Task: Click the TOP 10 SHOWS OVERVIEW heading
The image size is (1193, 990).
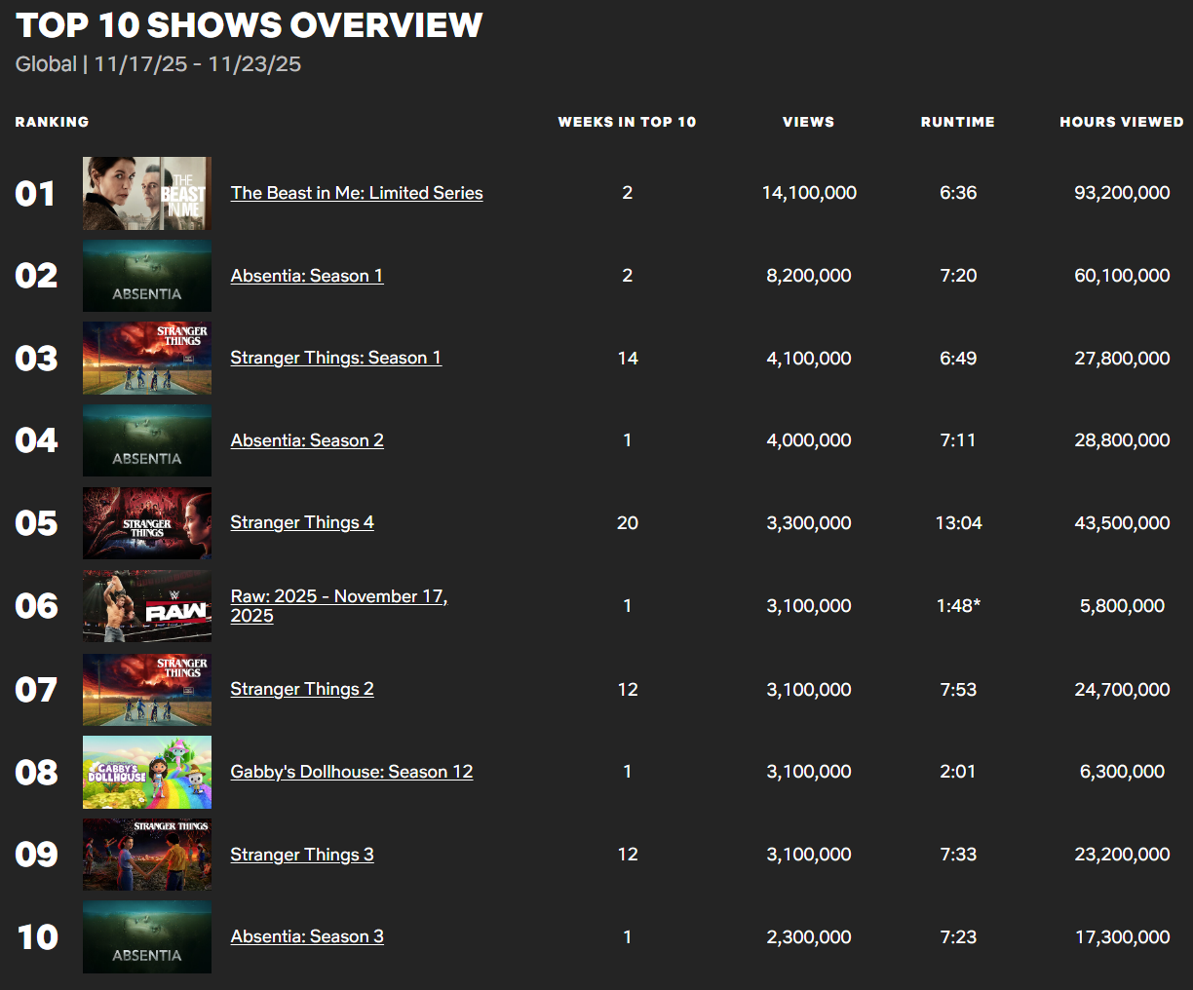Action: click(x=250, y=25)
